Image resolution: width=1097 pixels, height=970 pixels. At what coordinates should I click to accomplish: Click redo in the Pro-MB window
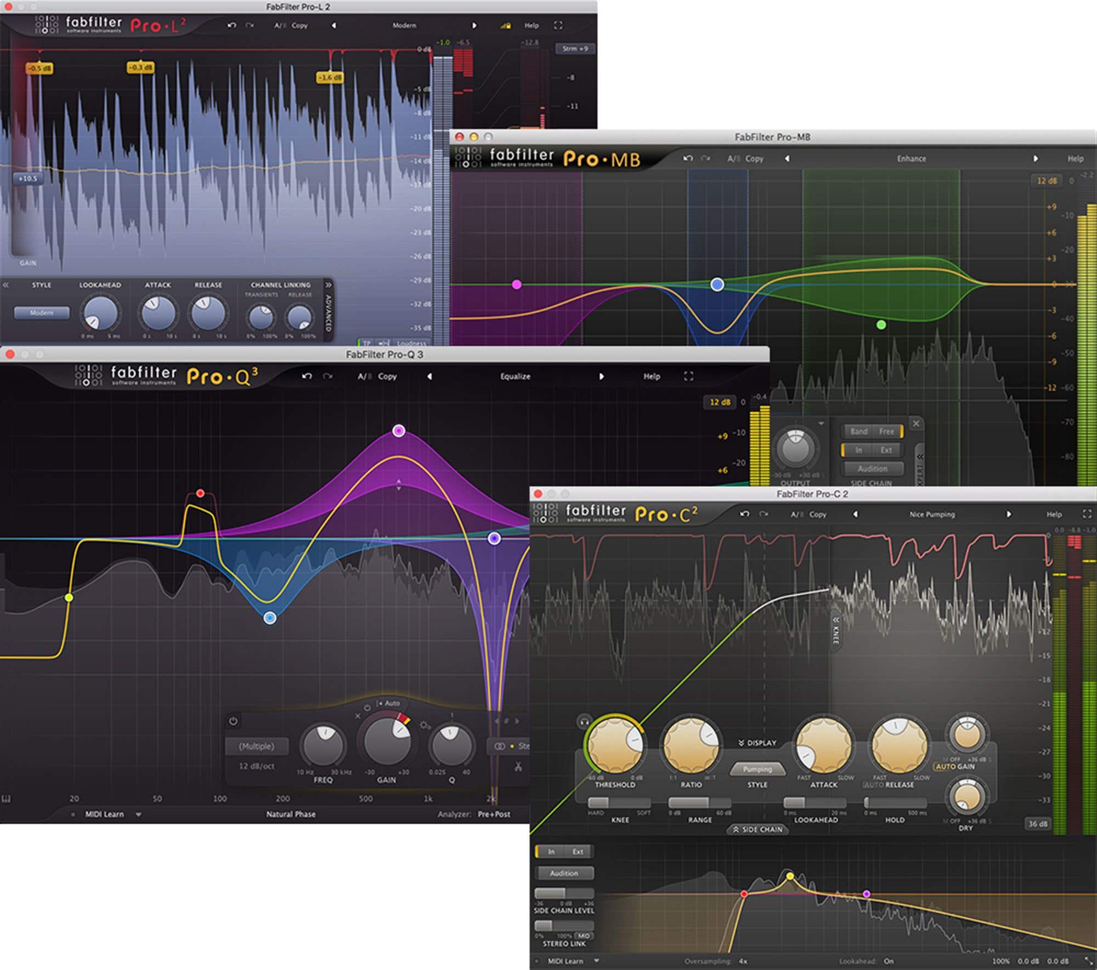(x=706, y=158)
